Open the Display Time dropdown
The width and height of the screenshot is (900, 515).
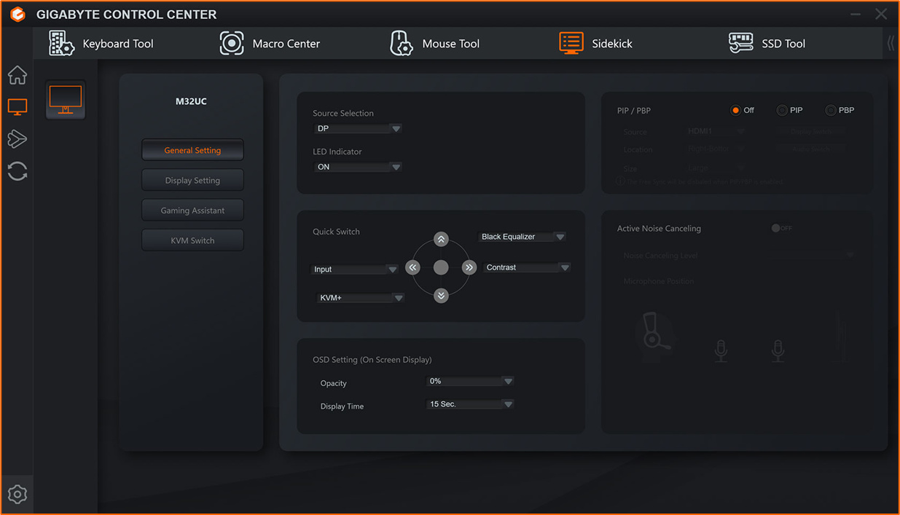point(470,404)
